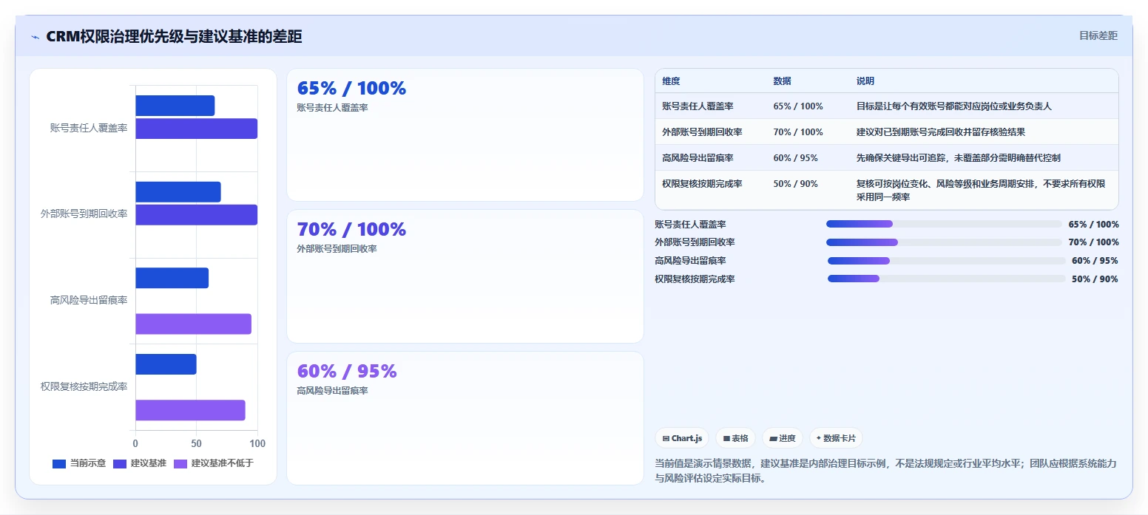
Task: Click the 当前示意 bar for 外部账号到期回收率 in chart
Action: [x=178, y=192]
